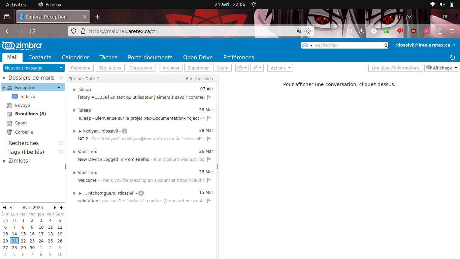Toggle read status dot of salutation conversation
This screenshot has height=259, width=460.
click(74, 193)
